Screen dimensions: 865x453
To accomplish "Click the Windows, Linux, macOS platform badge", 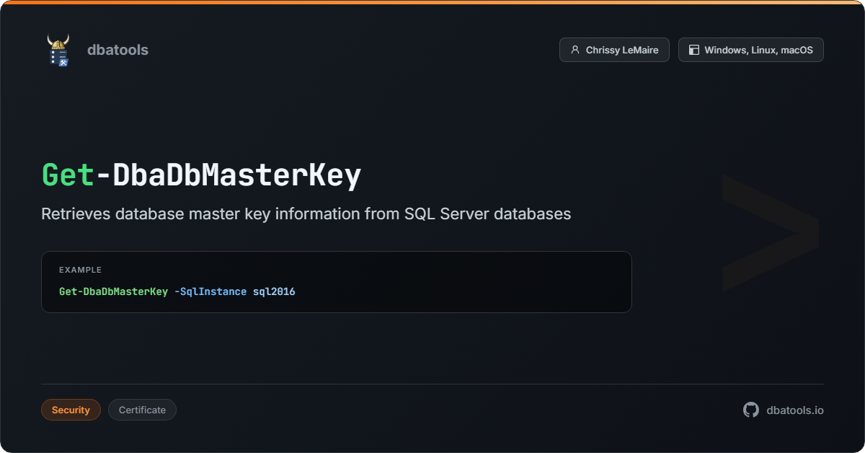I will pos(750,50).
